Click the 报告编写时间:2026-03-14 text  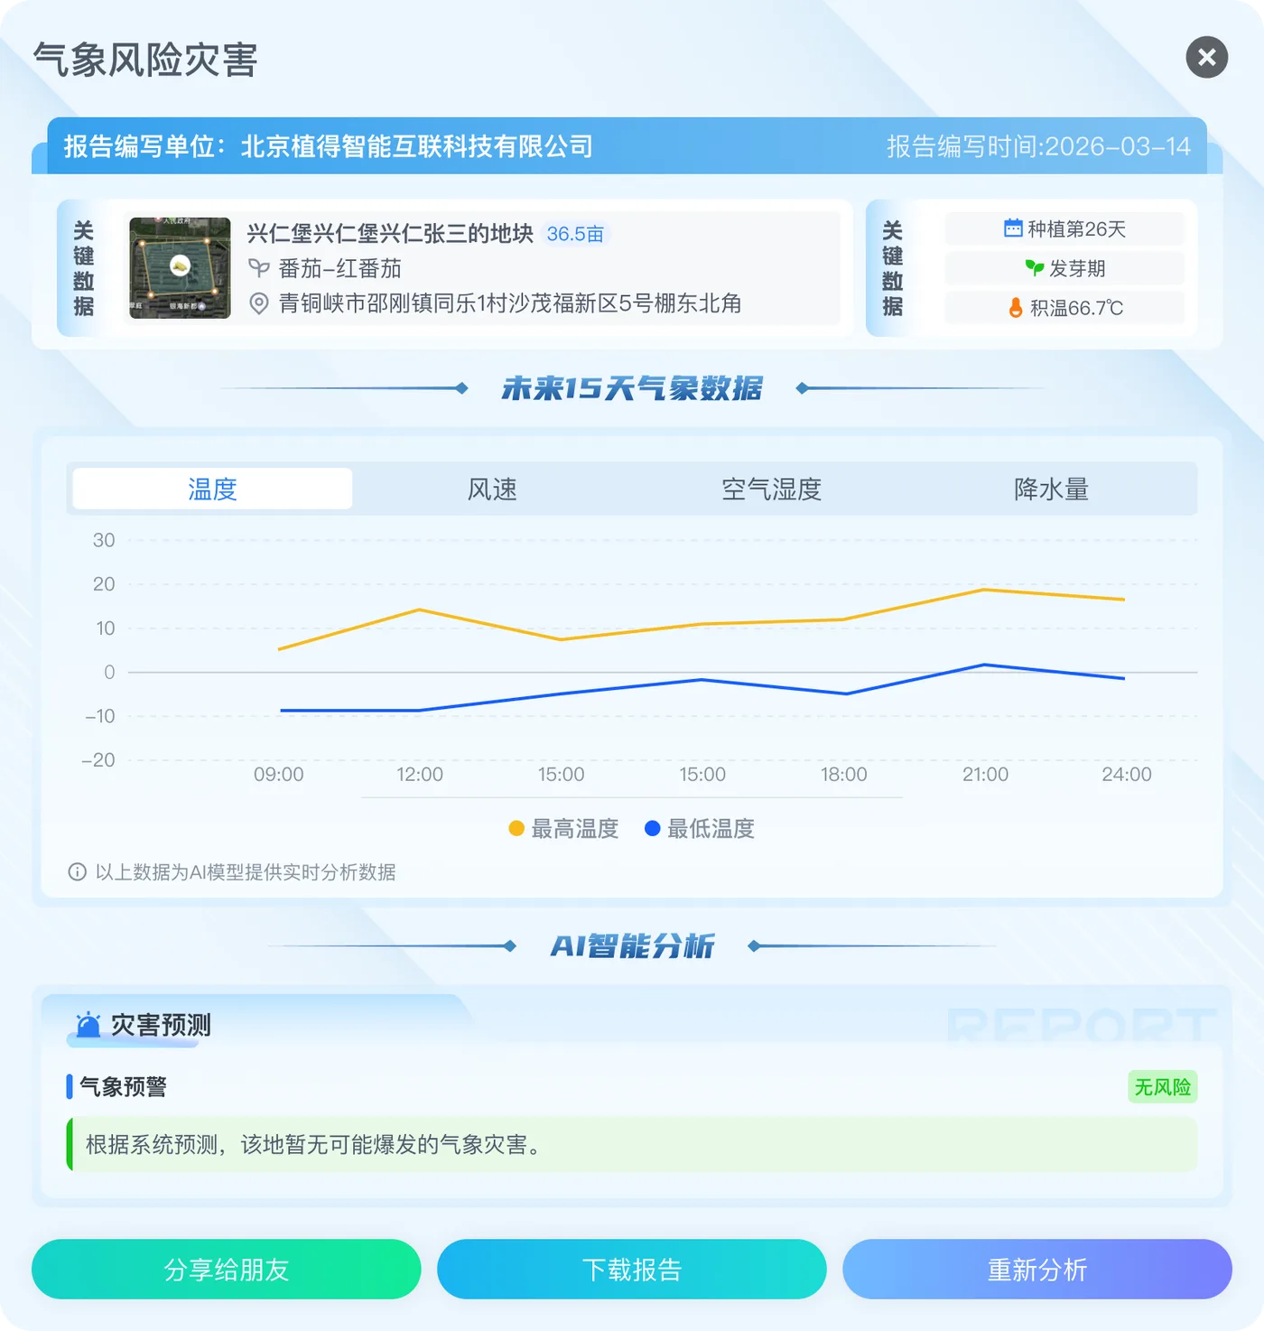(1038, 146)
